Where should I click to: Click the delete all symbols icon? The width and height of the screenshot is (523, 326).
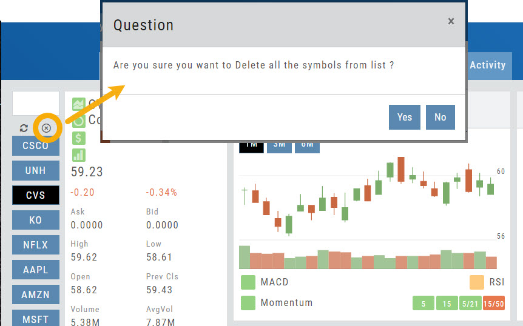[x=46, y=128]
